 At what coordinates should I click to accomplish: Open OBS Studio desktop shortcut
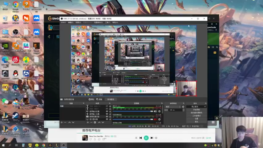[x=15, y=33]
